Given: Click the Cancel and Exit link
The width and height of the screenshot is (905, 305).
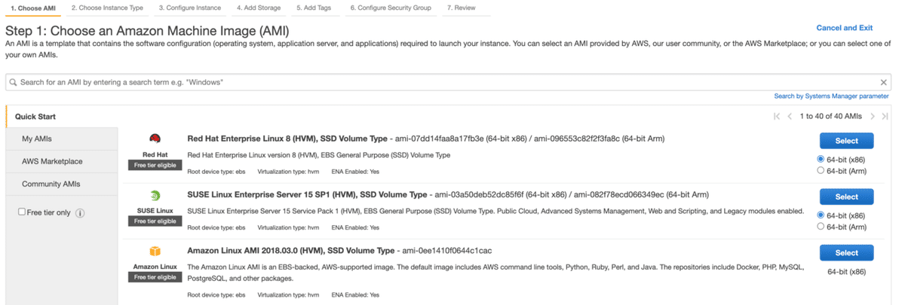Looking at the screenshot, I should coord(844,28).
